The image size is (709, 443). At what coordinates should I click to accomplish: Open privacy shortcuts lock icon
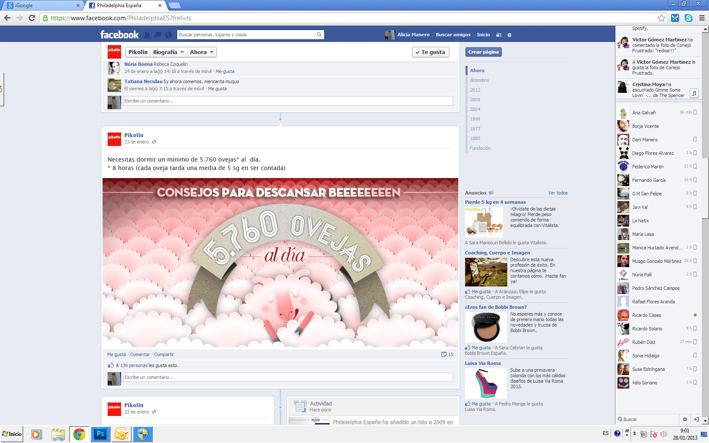(499, 35)
